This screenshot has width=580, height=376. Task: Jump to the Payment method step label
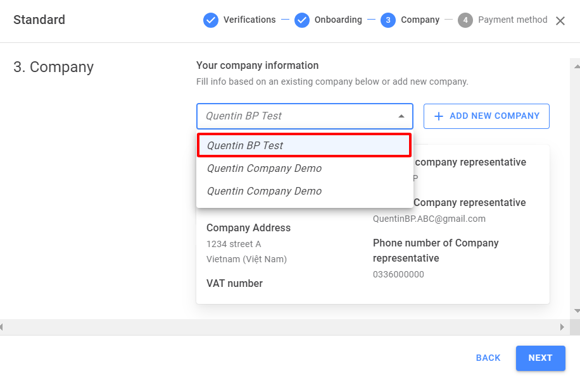(x=513, y=20)
